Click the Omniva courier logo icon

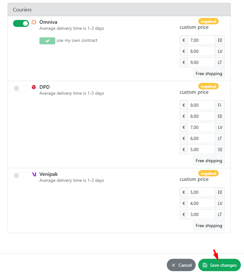point(34,22)
